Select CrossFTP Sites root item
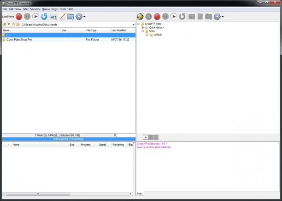The height and width of the screenshot is (201, 282). coord(153,24)
